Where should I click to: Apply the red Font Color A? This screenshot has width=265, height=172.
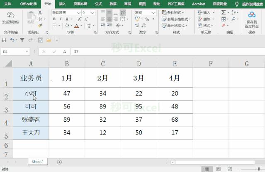[x=77, y=26]
